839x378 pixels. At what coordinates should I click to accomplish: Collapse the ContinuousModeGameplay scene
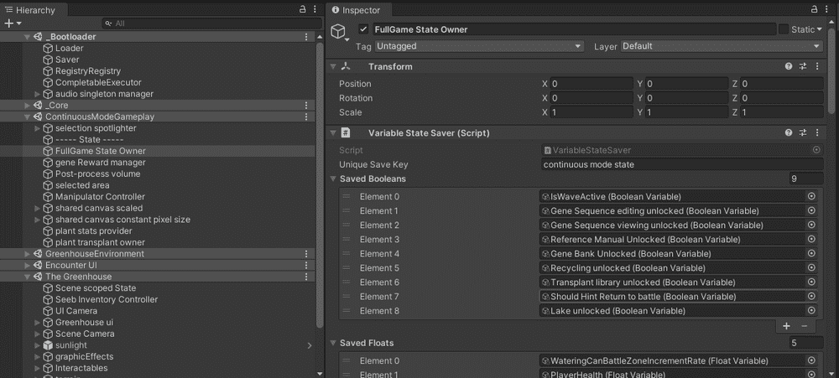(x=27, y=117)
